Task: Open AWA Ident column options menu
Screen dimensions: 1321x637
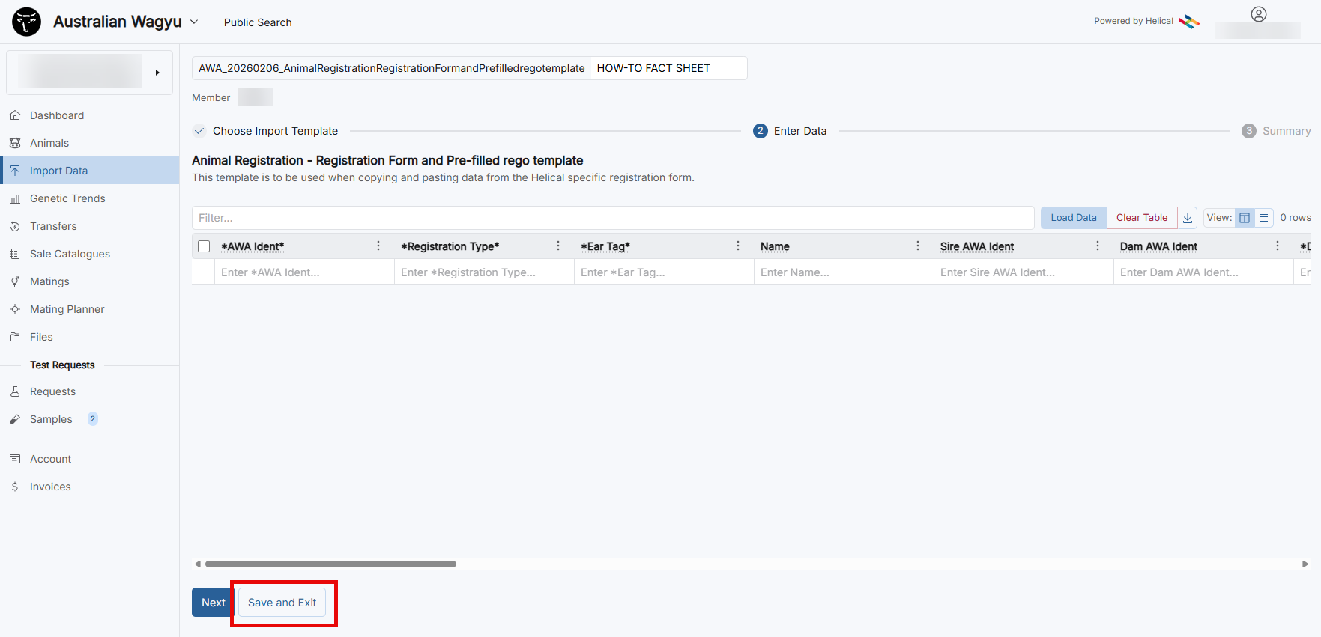Action: 378,246
